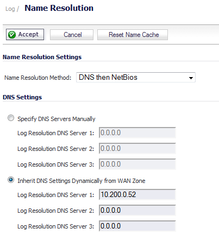The height and width of the screenshot is (241, 219).
Task: Click the green checkmark Accept icon
Action: click(x=12, y=35)
